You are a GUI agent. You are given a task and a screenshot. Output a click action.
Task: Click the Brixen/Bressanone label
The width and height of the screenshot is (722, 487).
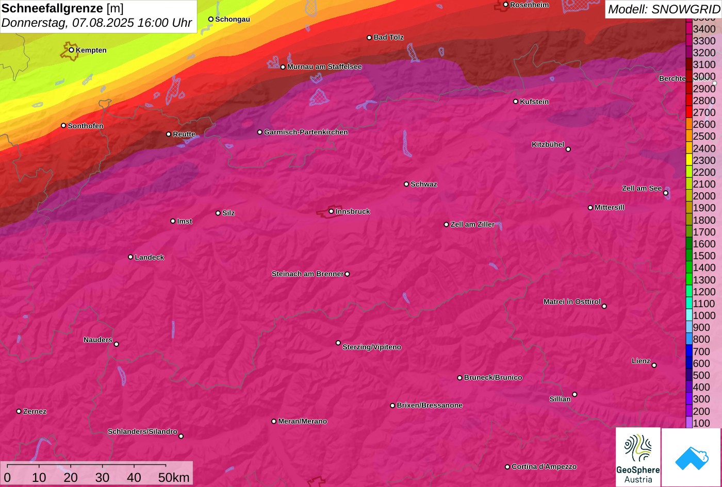pyautogui.click(x=430, y=406)
